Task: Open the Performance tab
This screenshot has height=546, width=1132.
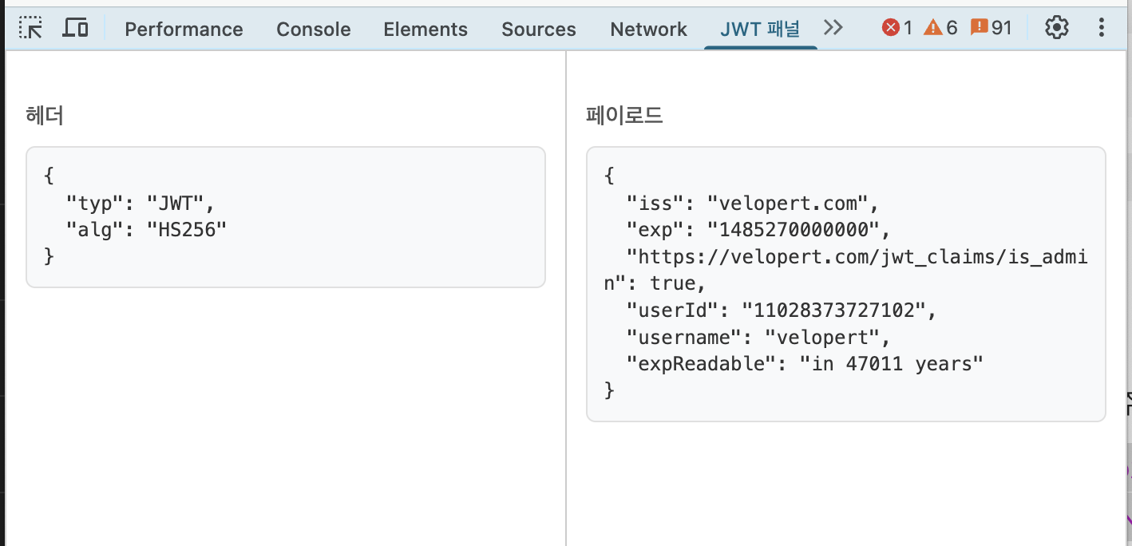Action: pos(184,30)
